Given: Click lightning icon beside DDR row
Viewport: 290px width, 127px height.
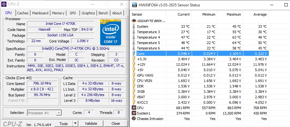Looking at the screenshot, I should 134,86.
